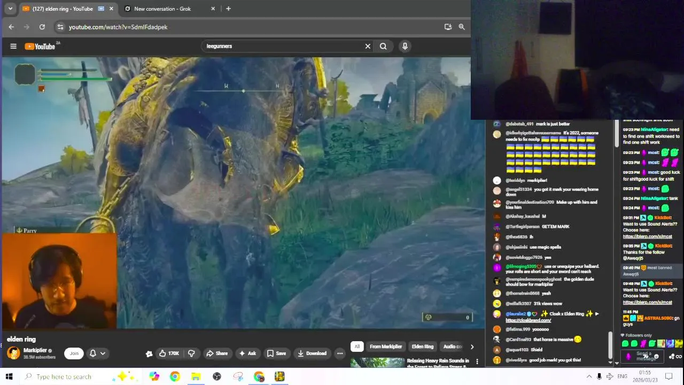Open the Chrome profile window in the taskbar
This screenshot has width=684, height=385.
pyautogui.click(x=259, y=376)
